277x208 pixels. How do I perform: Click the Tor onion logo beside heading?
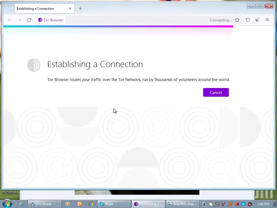(34, 65)
